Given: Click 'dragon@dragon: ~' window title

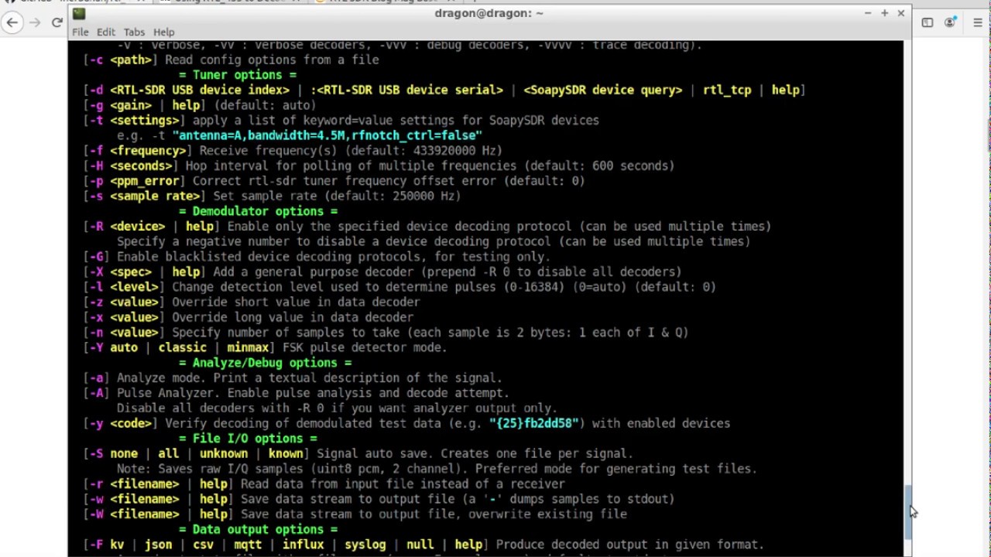Looking at the screenshot, I should coord(489,13).
